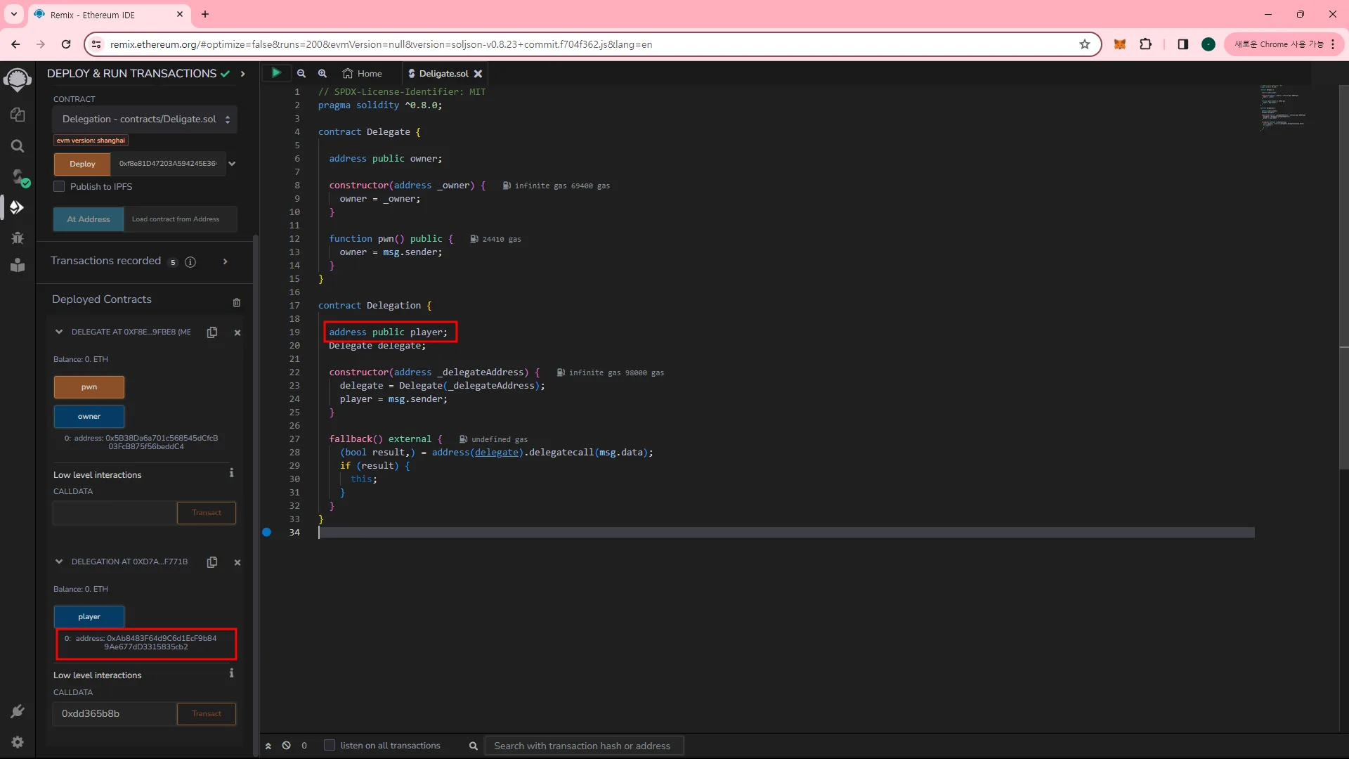Focus Load contract from Address field
Screen dimensions: 1349x759
[x=180, y=219]
